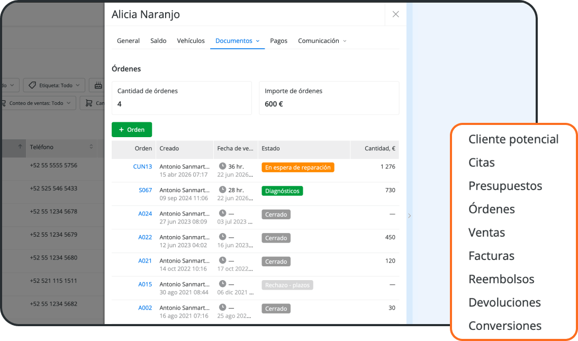Click the shopping cart filter icon next to Can
The width and height of the screenshot is (578, 341).
89,103
